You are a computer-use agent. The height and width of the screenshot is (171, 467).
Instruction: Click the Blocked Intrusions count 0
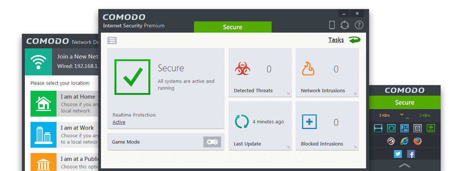(x=336, y=122)
